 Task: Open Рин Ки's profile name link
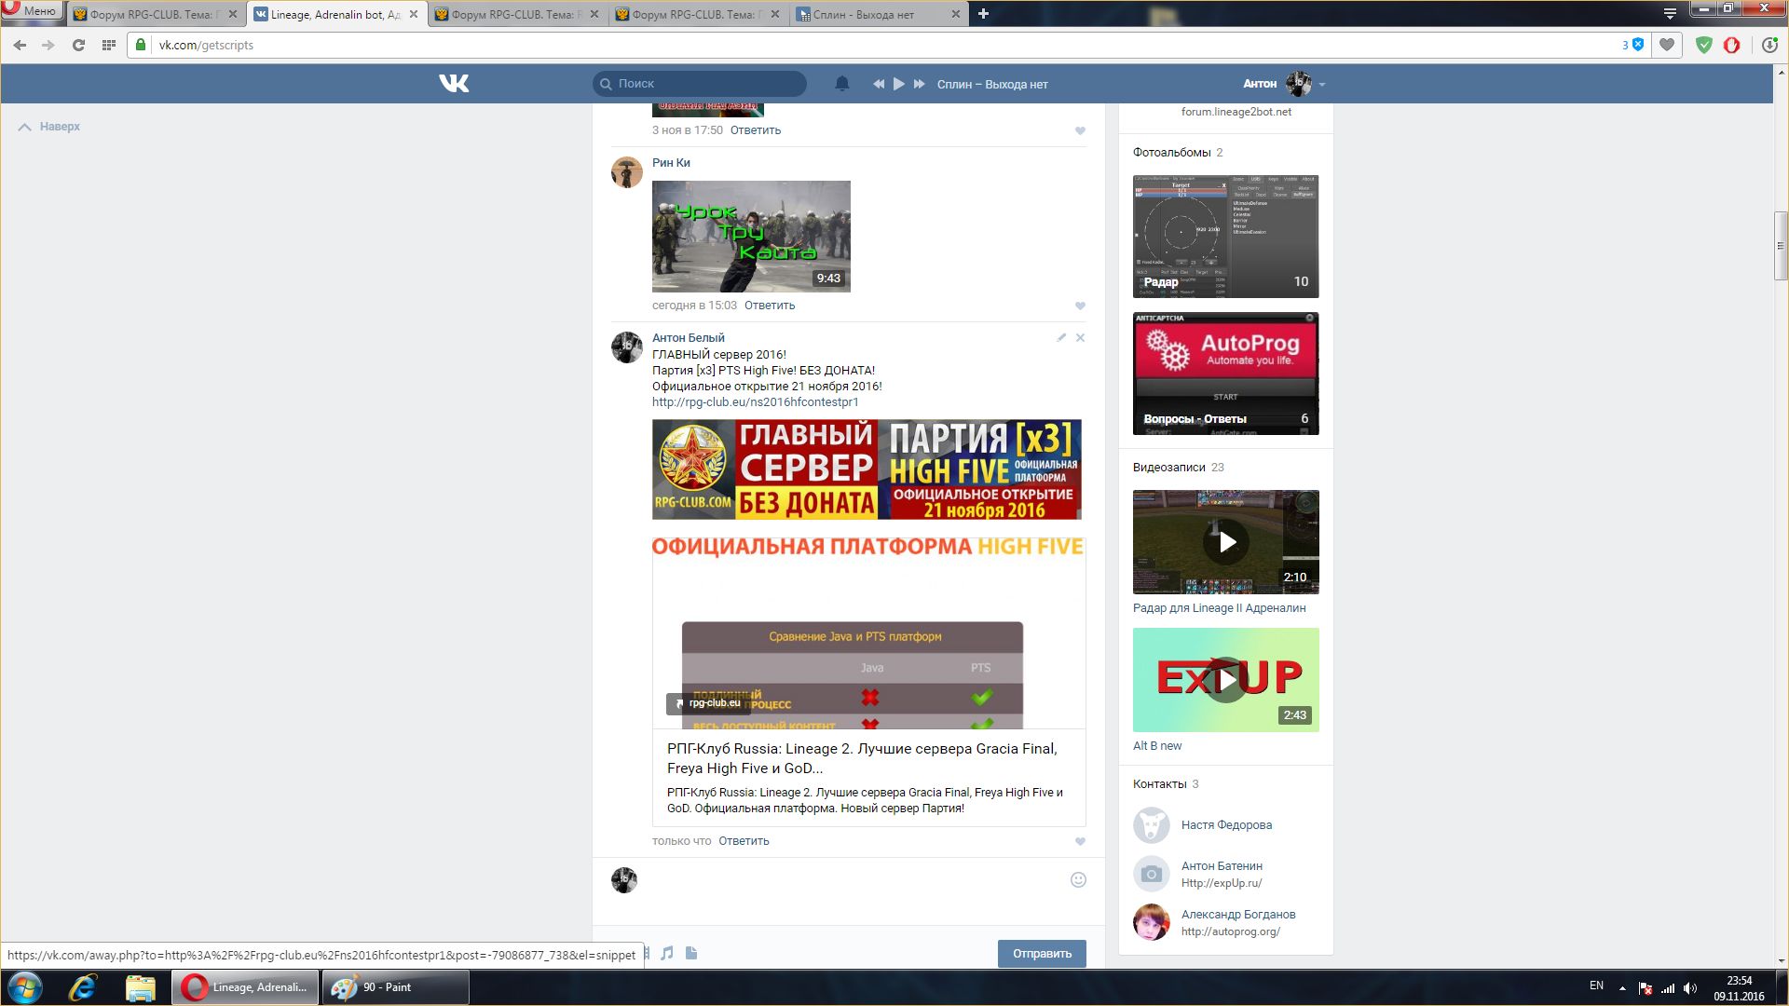pyautogui.click(x=671, y=163)
